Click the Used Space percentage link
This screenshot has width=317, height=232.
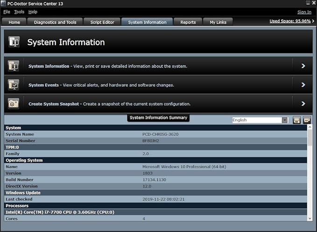[290, 21]
